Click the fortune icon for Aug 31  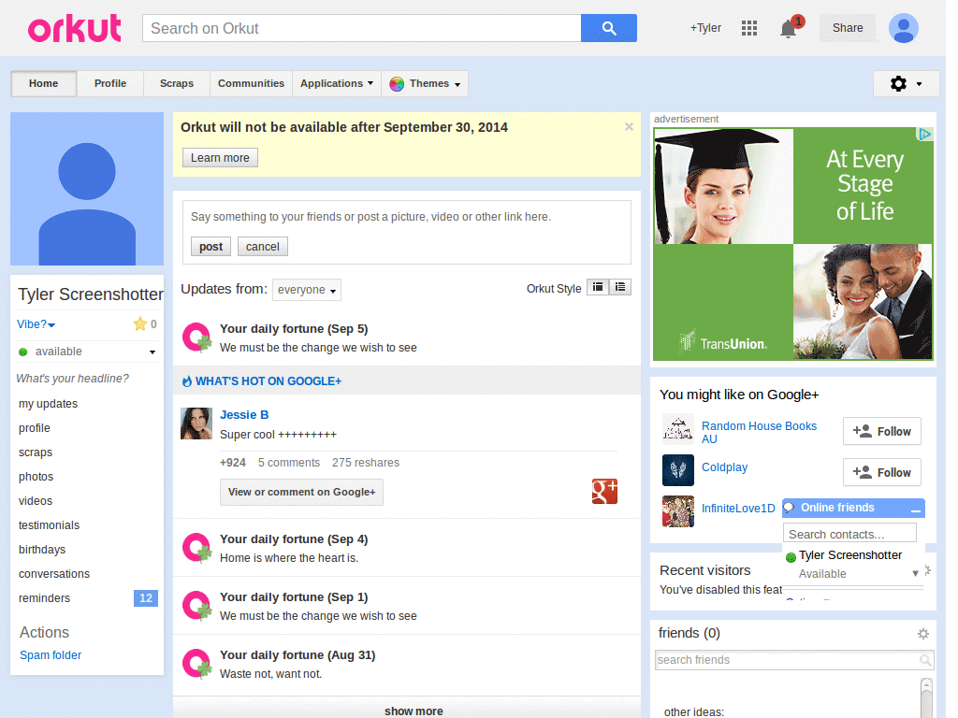196,664
